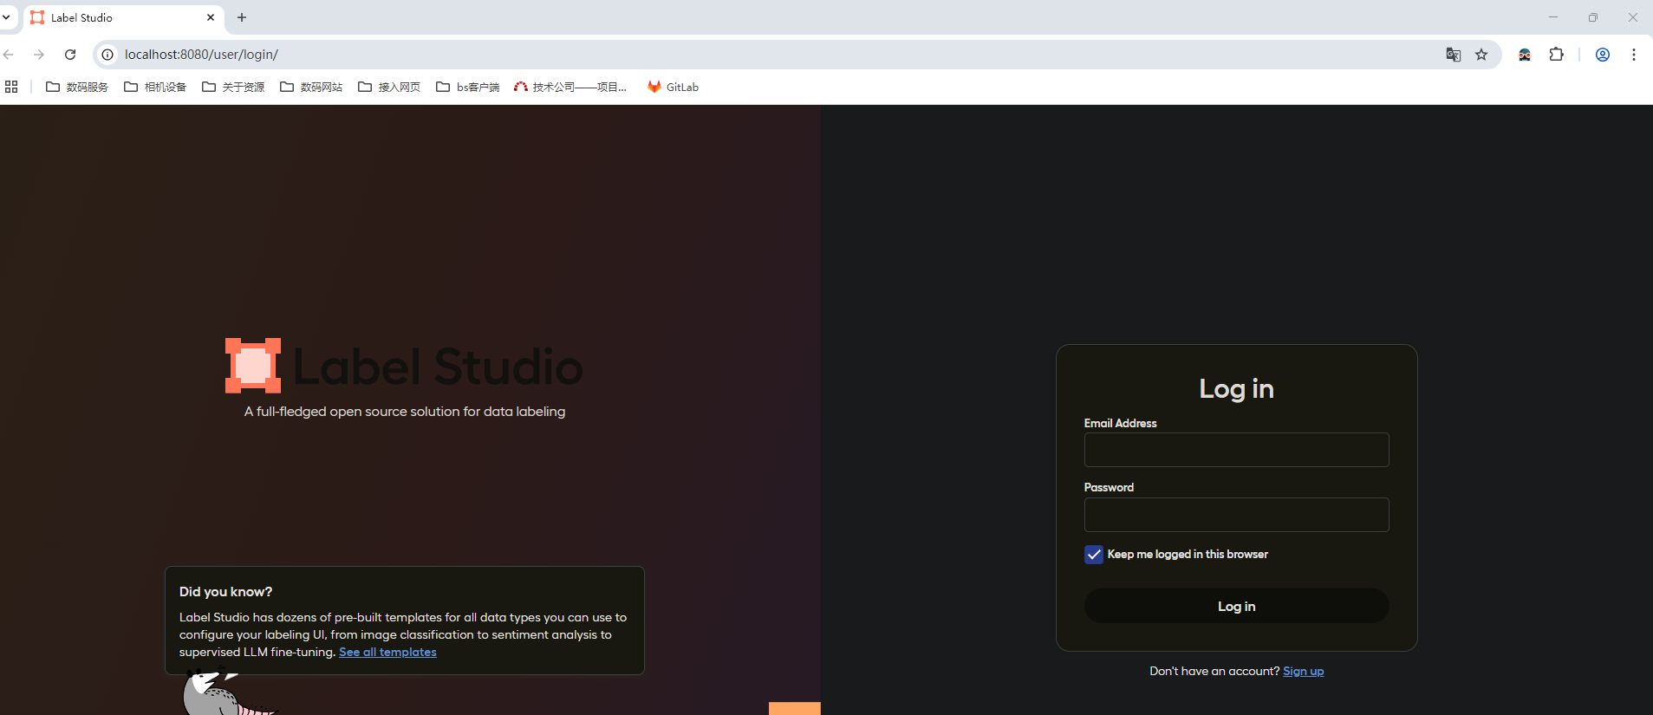Open the See all templates link
Viewport: 1653px width, 715px height.
coord(387,652)
